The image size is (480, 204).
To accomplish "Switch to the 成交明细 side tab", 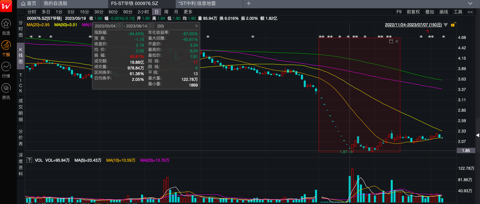I will coord(21,110).
